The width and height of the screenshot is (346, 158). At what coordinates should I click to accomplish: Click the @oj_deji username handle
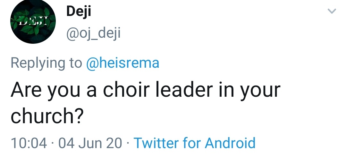pos(93,33)
